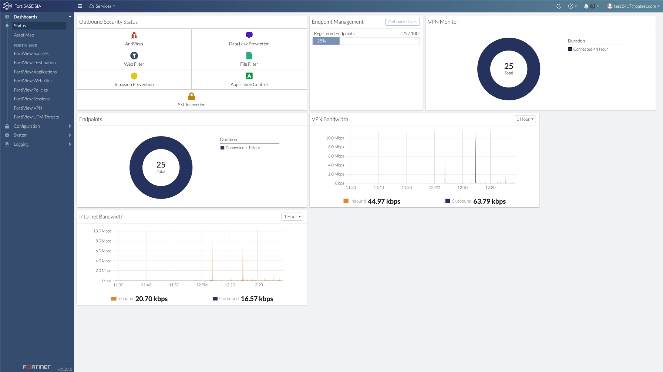
Task: Toggle Internet Bandwidth Inbound legend swatch
Action: [114, 299]
